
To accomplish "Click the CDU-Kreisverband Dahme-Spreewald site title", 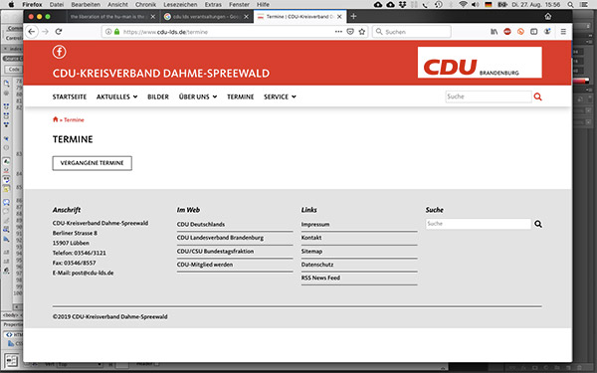I will click(x=161, y=73).
